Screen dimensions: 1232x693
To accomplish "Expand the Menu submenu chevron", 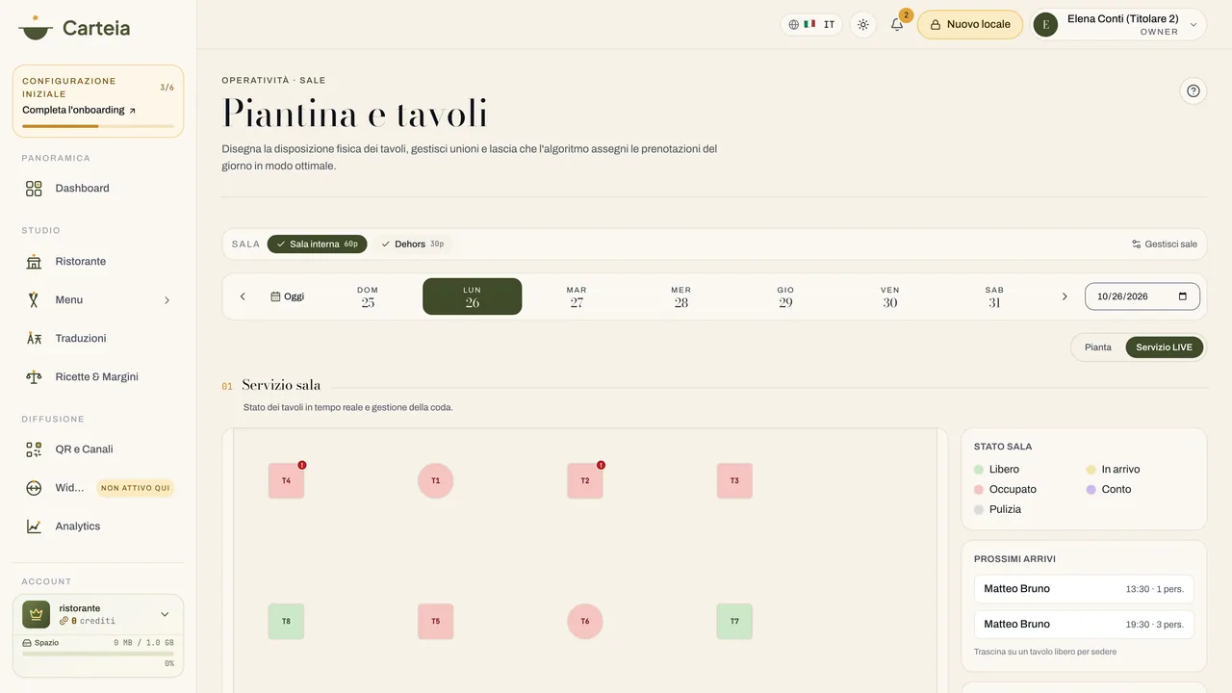I will (167, 300).
